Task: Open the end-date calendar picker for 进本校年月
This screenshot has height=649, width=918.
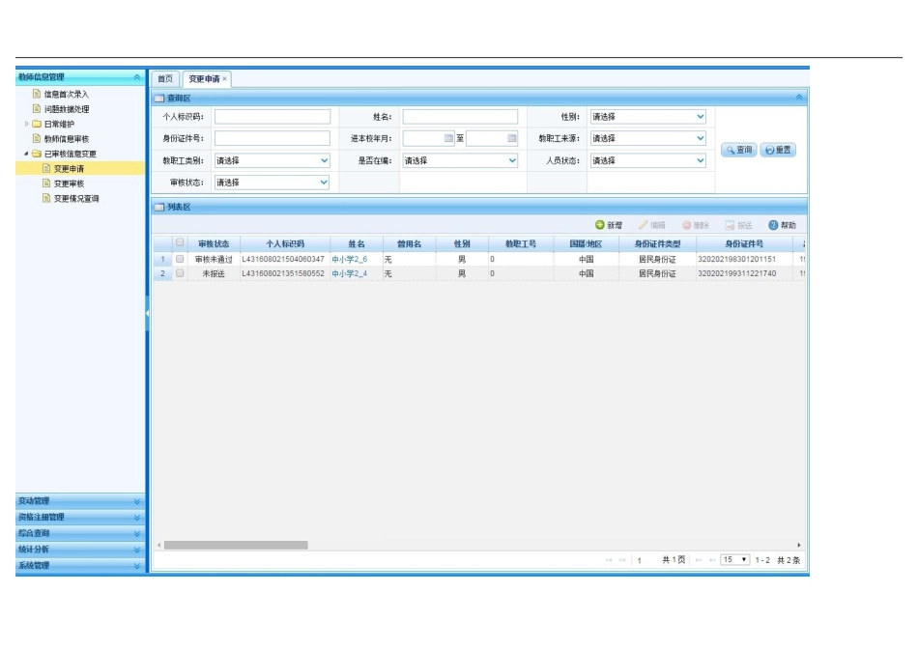Action: click(x=512, y=139)
